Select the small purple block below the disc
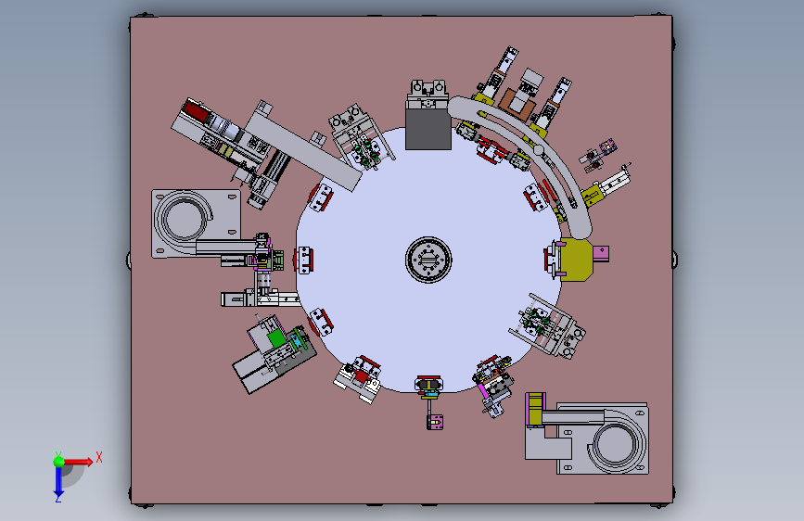This screenshot has height=521, width=804. click(435, 422)
